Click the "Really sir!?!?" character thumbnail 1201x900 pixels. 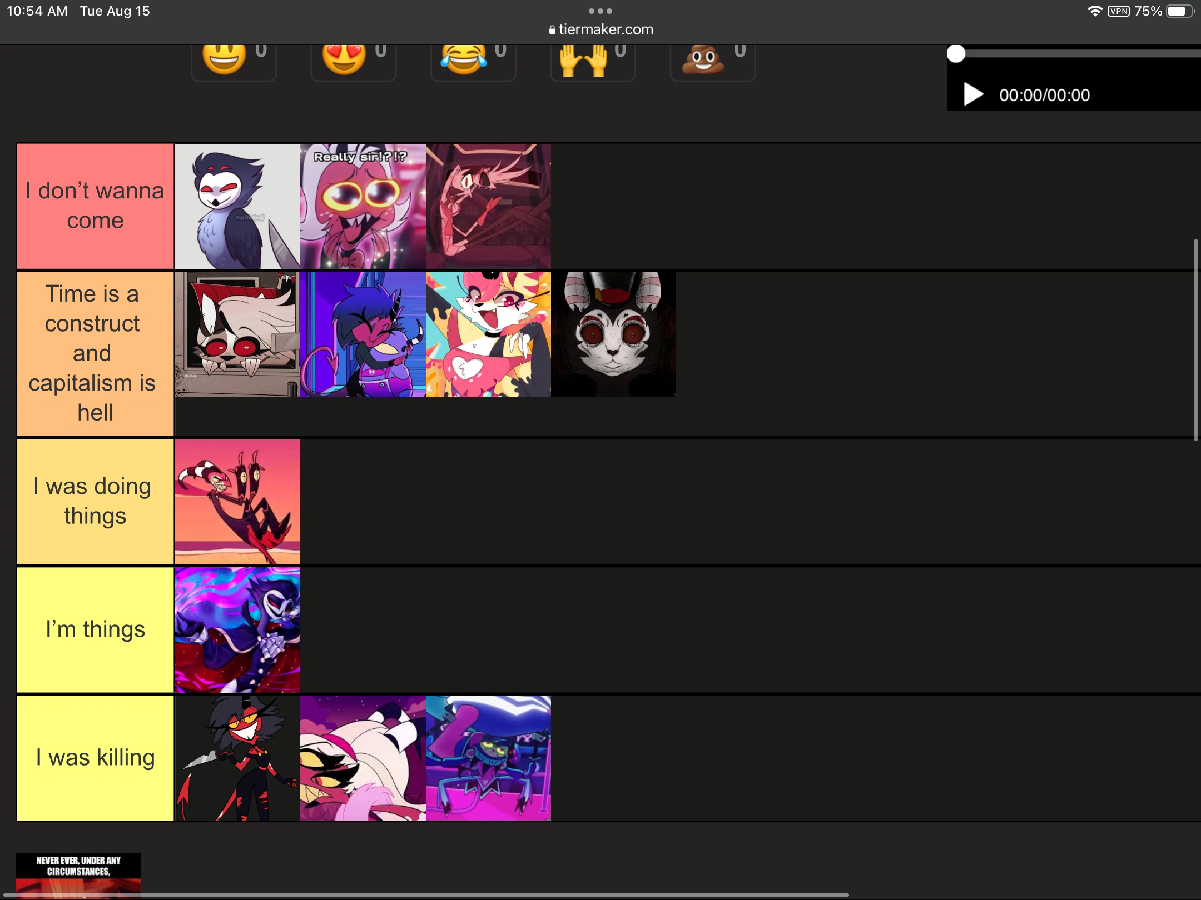coord(363,206)
